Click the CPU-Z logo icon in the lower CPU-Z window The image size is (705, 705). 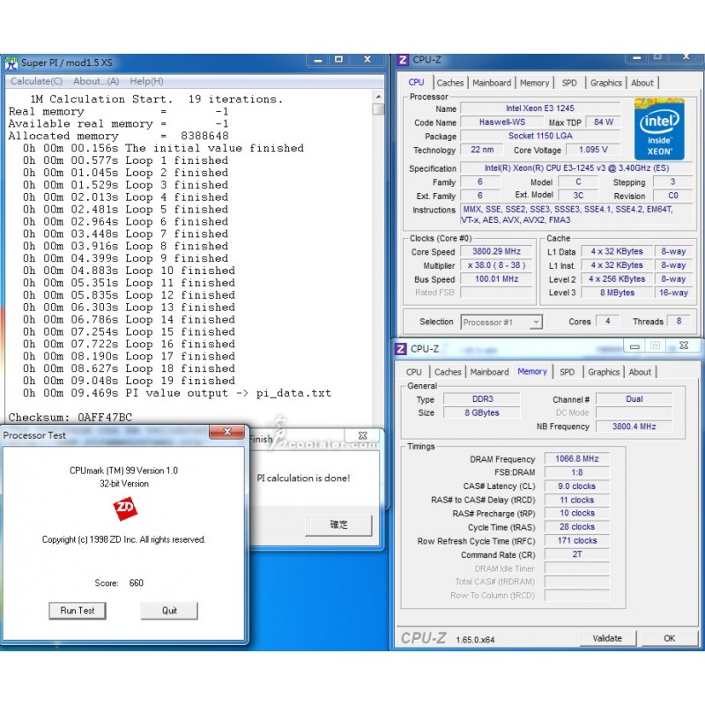(401, 349)
